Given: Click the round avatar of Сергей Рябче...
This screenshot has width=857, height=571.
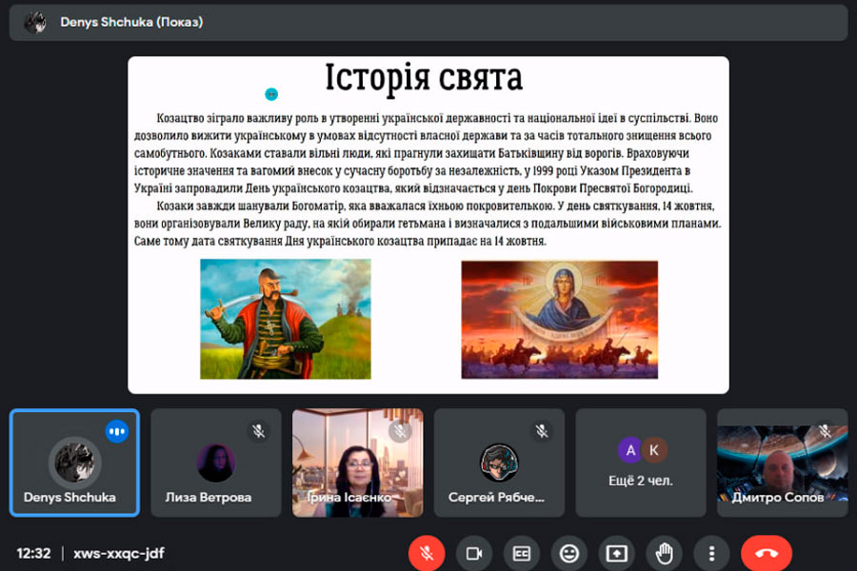Looking at the screenshot, I should click(x=499, y=463).
